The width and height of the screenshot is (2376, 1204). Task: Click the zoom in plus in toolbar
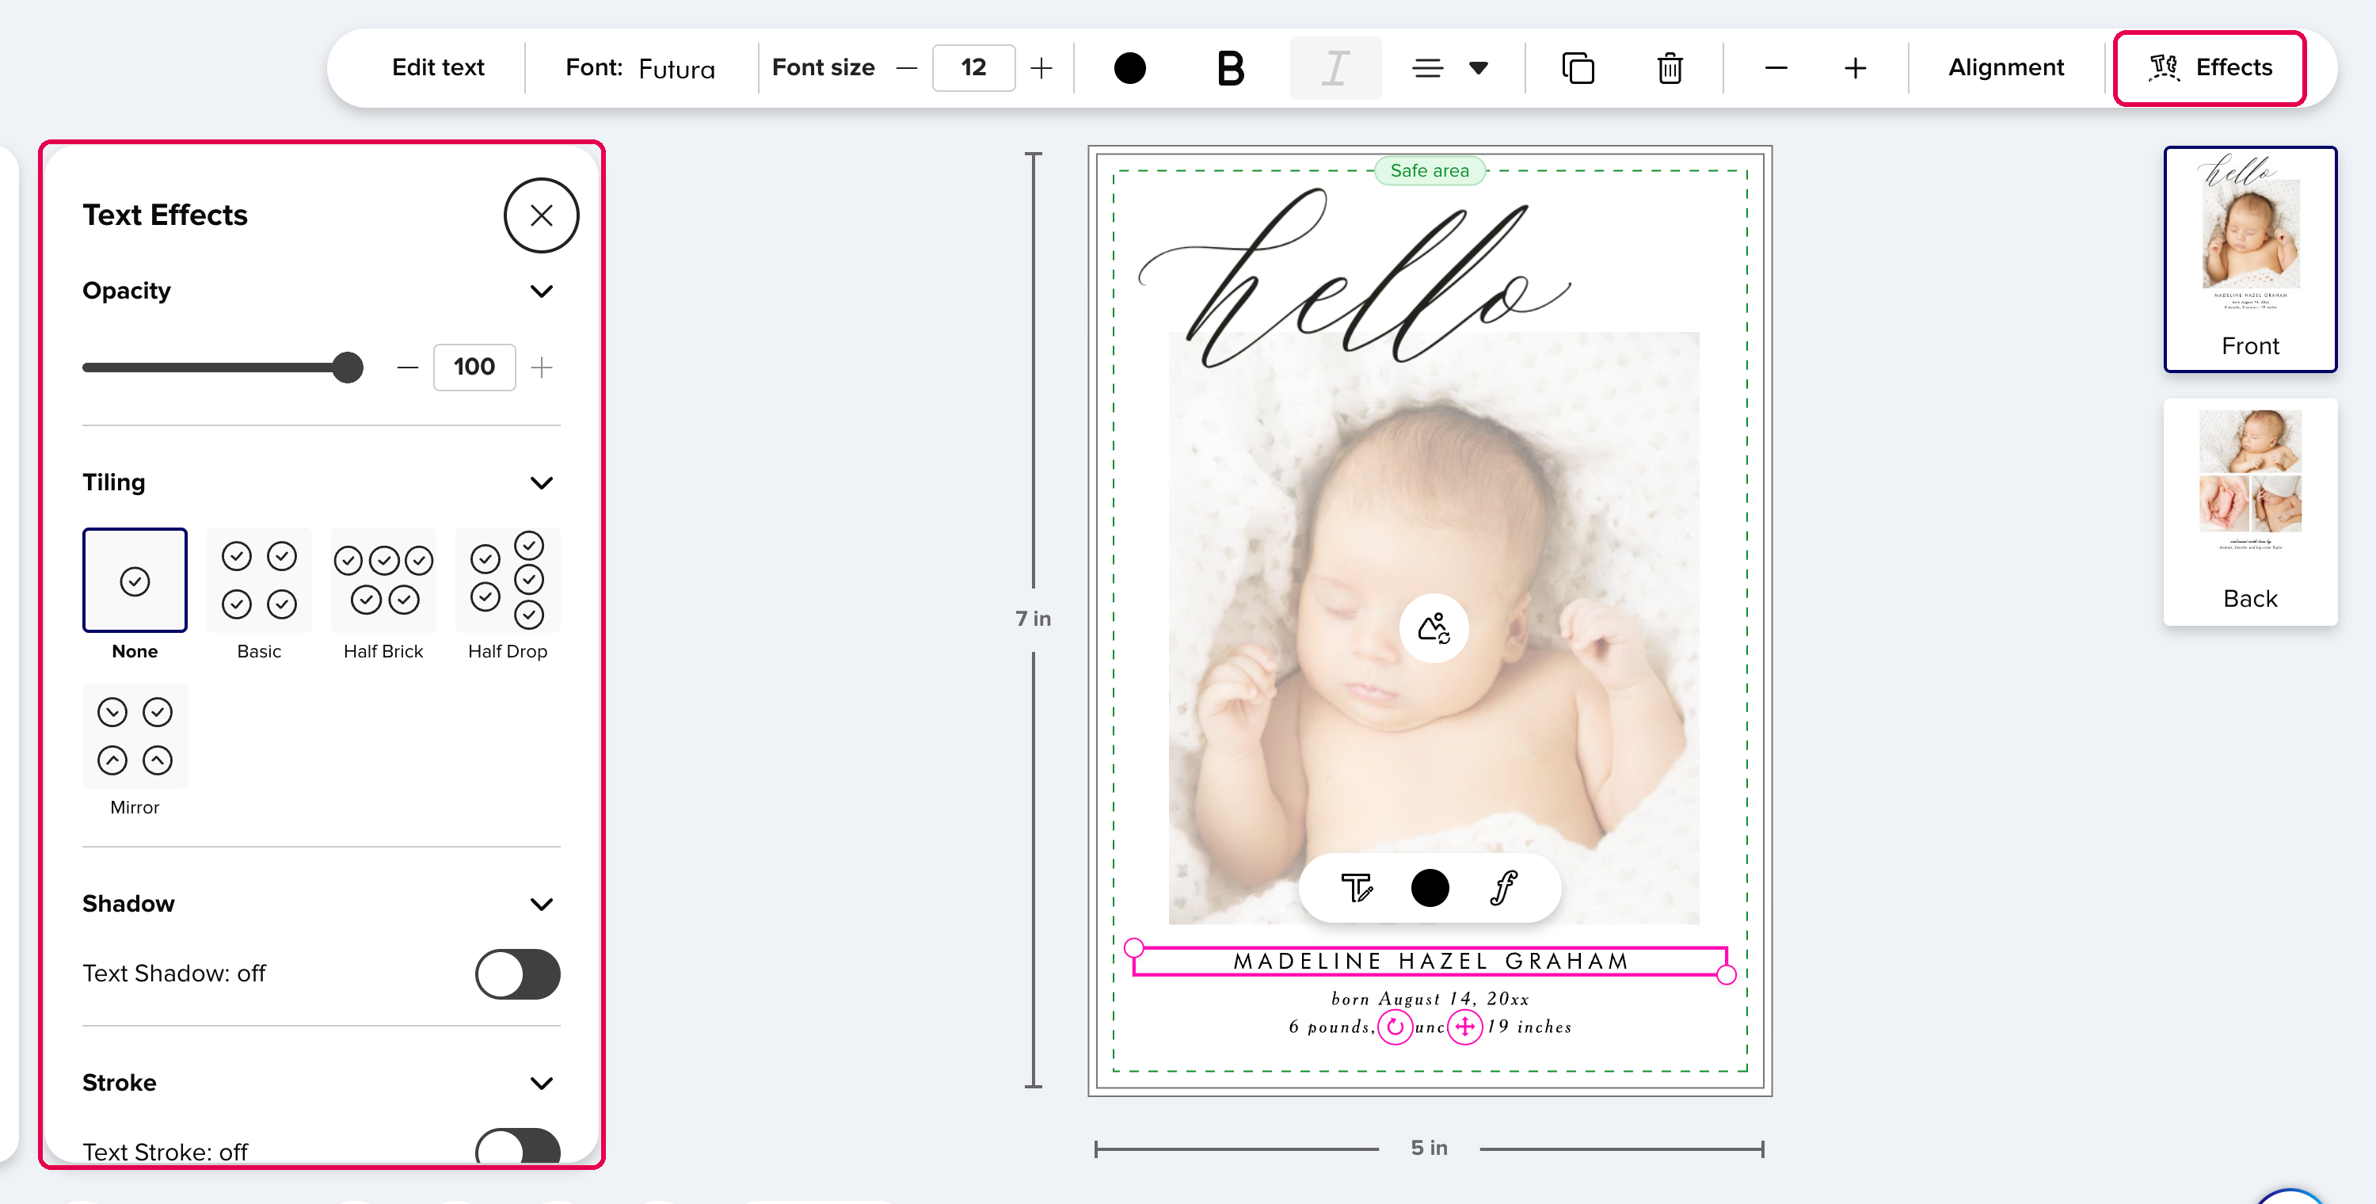pos(1855,68)
